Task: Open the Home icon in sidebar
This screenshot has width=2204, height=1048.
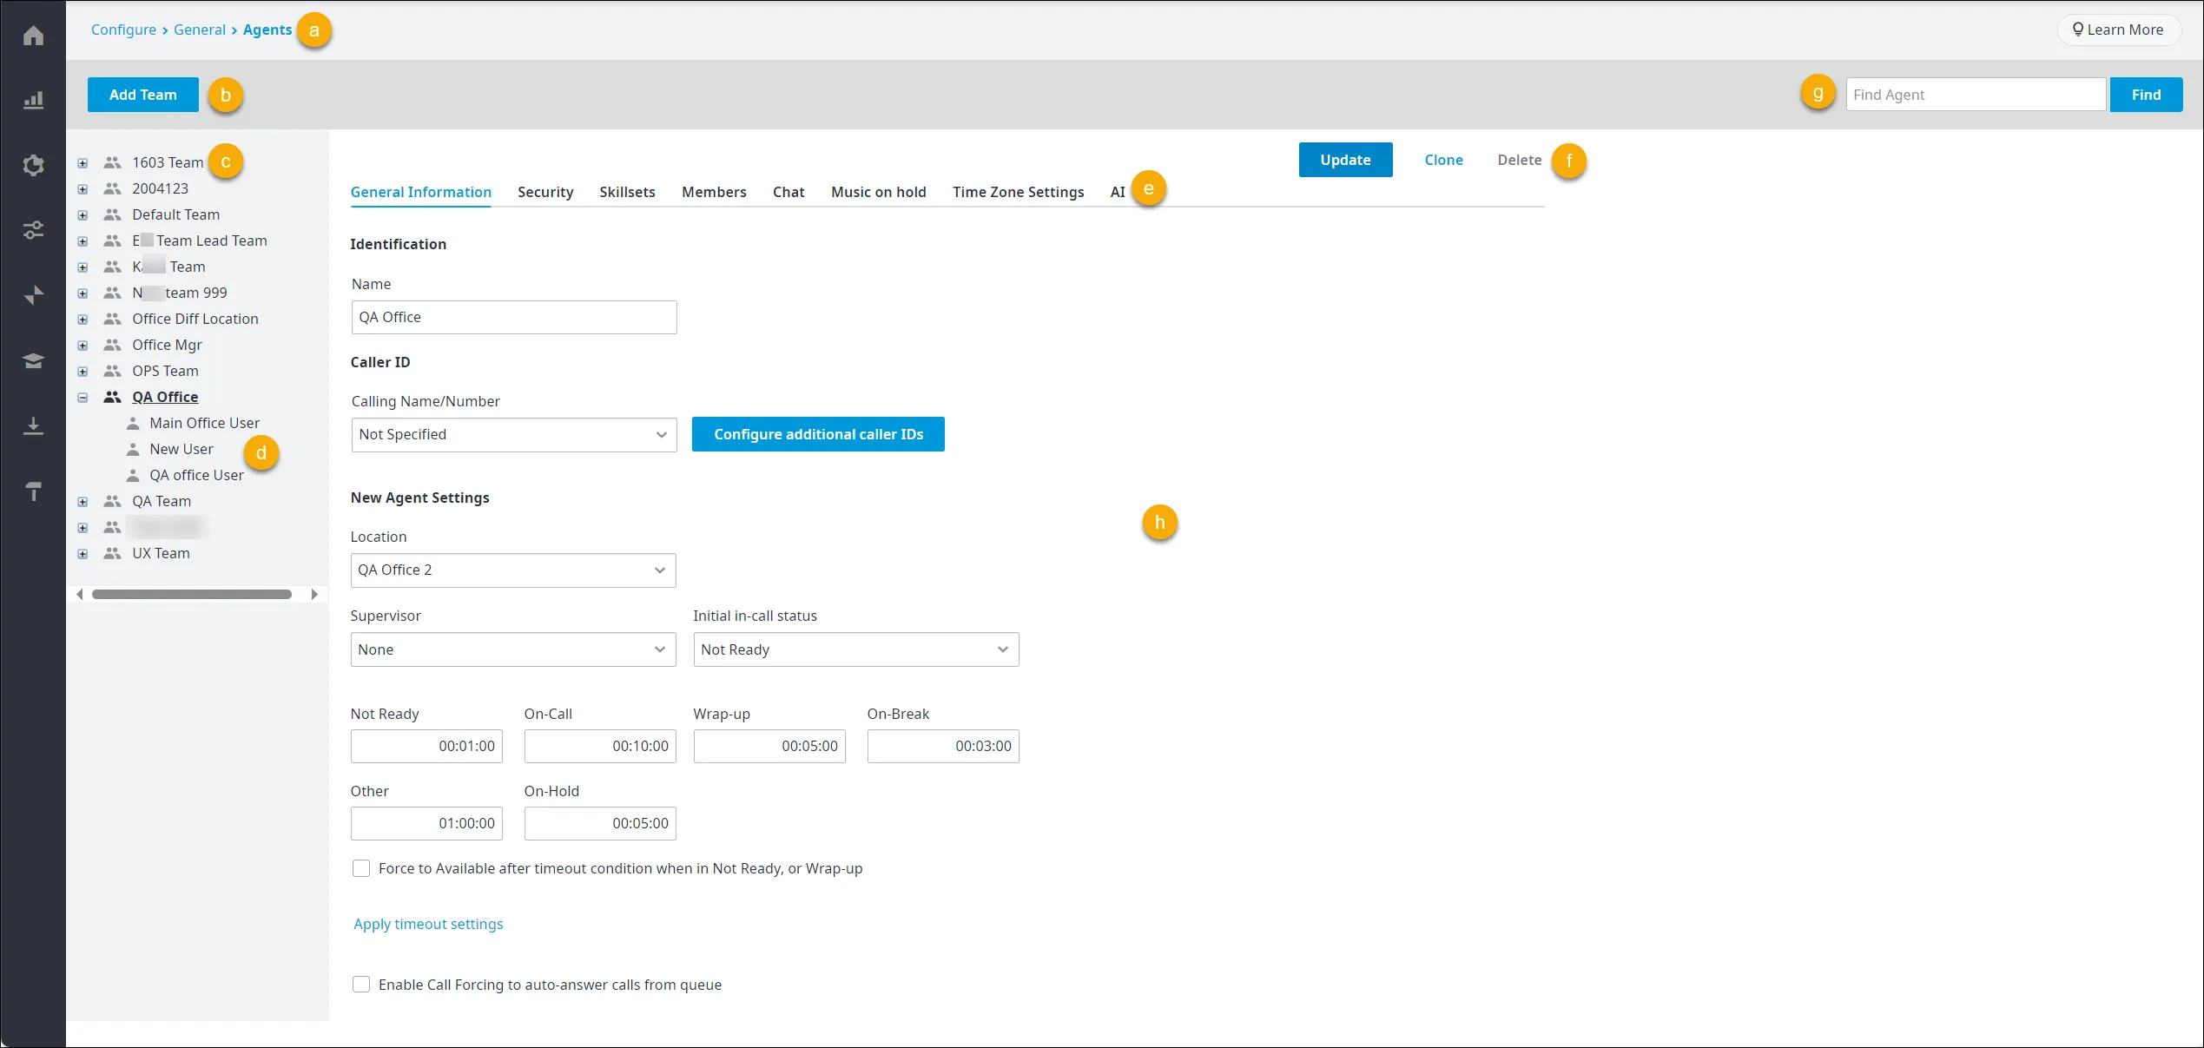Action: tap(33, 36)
